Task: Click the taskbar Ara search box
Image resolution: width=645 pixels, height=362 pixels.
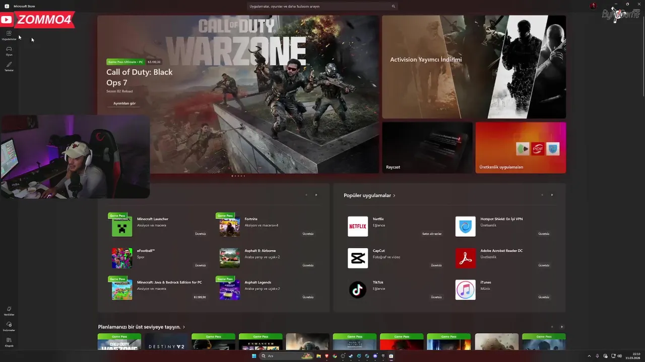Action: pos(286,356)
